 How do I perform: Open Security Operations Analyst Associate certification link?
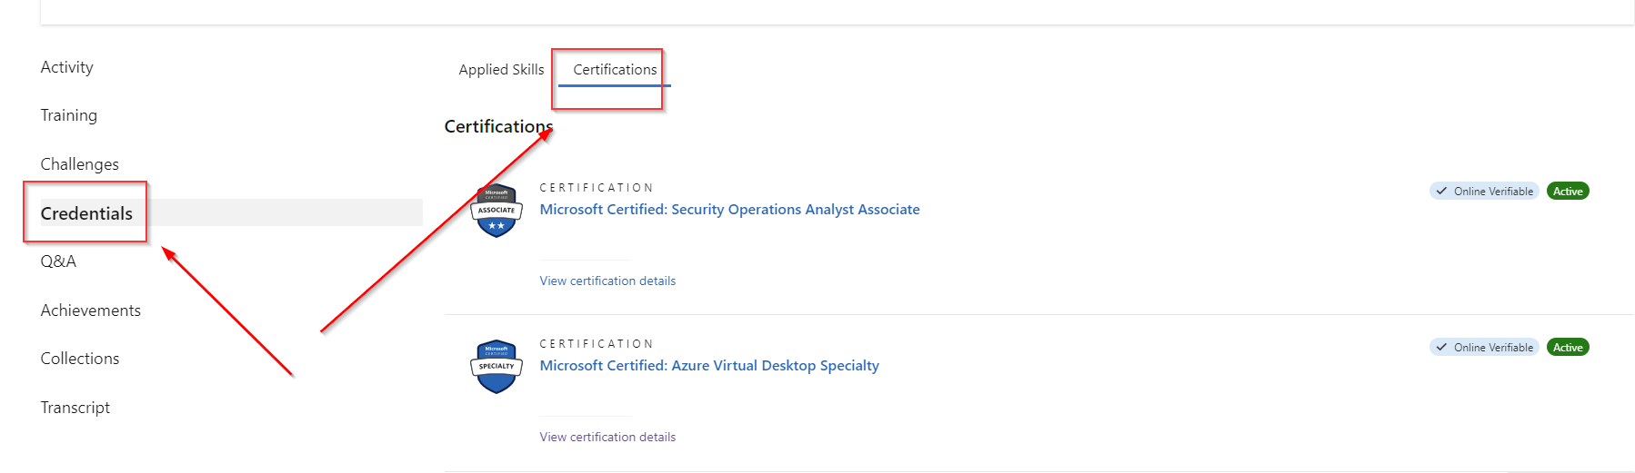[x=729, y=210]
